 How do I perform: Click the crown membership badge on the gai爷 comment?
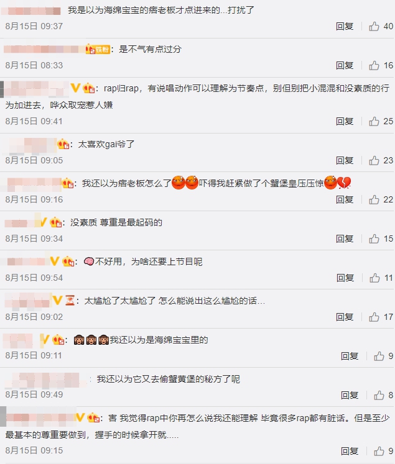click(x=63, y=144)
